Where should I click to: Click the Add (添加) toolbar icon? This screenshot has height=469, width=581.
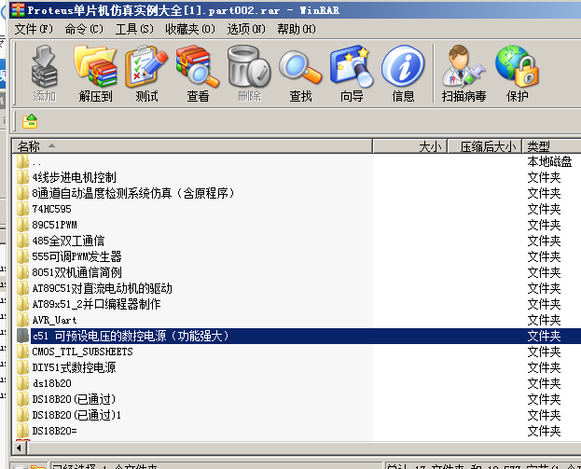[44, 74]
